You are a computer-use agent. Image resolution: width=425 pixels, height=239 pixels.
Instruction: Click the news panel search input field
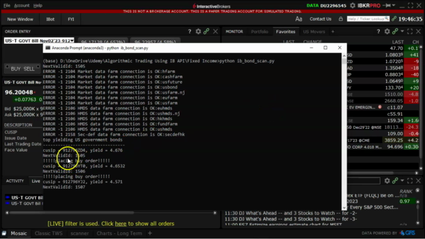click(363, 181)
